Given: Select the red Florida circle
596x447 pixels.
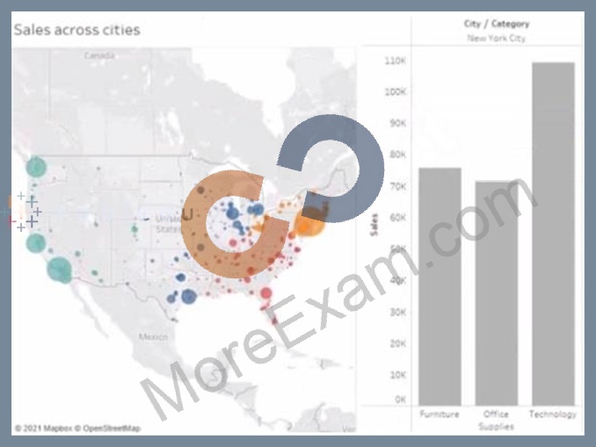Looking at the screenshot, I should pos(266,293).
